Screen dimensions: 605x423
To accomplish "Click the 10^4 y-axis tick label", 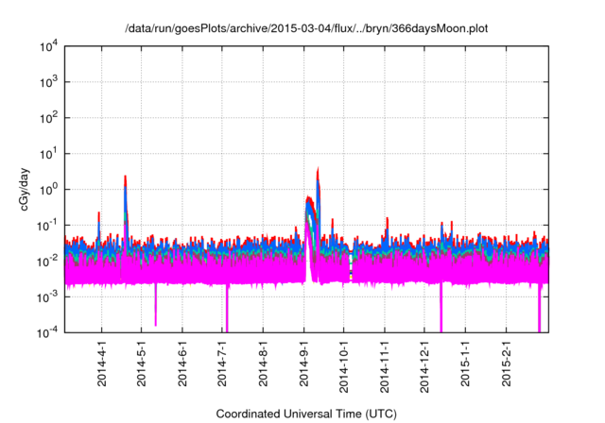I will 50,46.
